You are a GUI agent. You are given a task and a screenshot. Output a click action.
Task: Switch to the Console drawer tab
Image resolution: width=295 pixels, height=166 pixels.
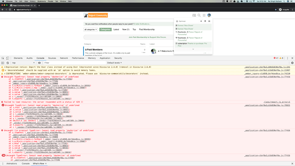coord(25,163)
